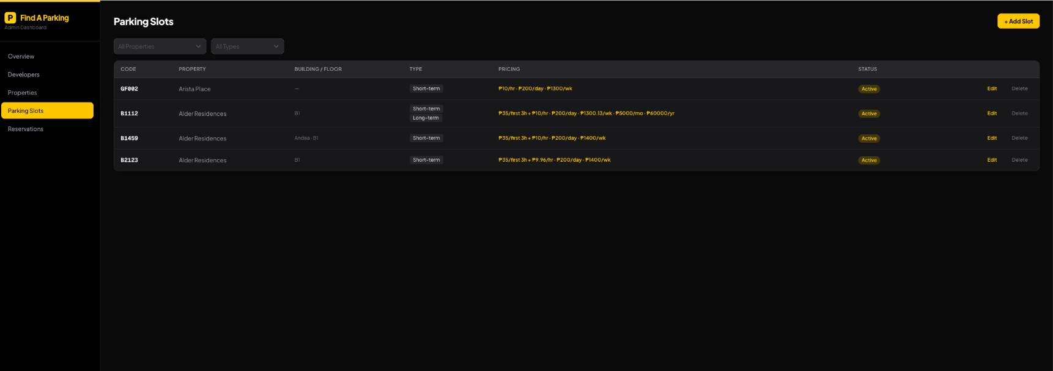This screenshot has width=1053, height=371.
Task: Select slot code B1459
Action: [x=129, y=139]
